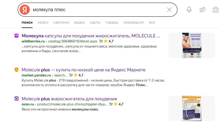Open the переводчик tab
Image resolution: width=219 pixels, height=128 pixels.
(x=134, y=22)
